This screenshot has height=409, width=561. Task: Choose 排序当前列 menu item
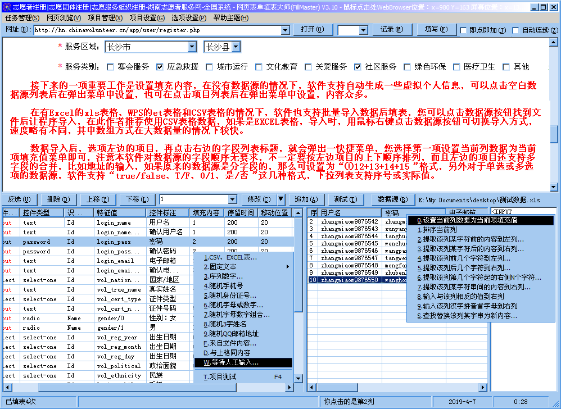(481, 230)
